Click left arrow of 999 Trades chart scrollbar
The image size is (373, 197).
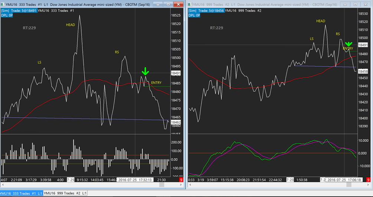pos(190,185)
